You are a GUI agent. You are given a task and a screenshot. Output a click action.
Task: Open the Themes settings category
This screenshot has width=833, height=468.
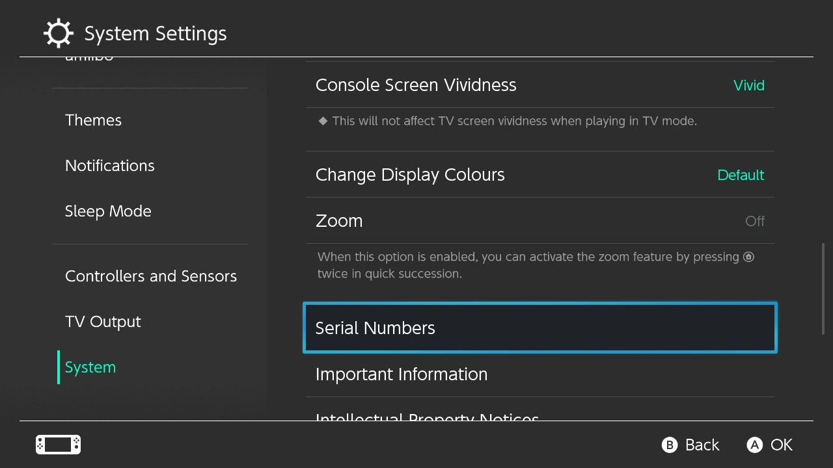93,120
